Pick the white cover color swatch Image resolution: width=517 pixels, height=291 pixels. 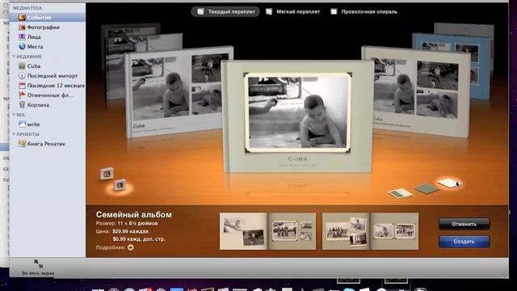448,183
